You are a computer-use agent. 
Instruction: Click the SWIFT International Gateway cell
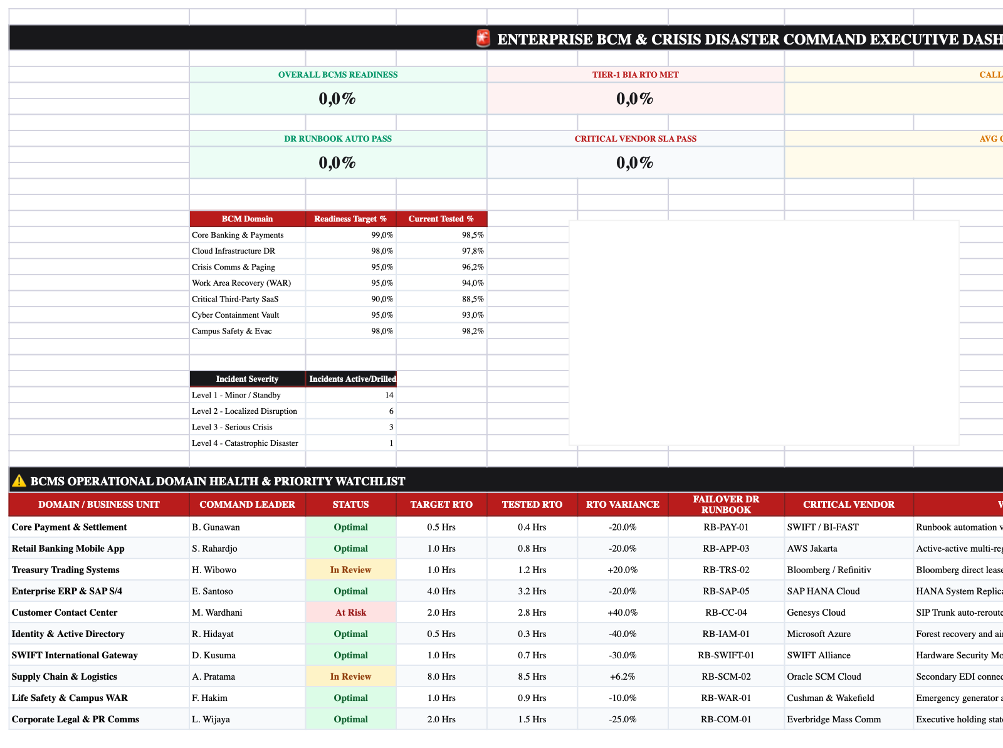coord(99,655)
